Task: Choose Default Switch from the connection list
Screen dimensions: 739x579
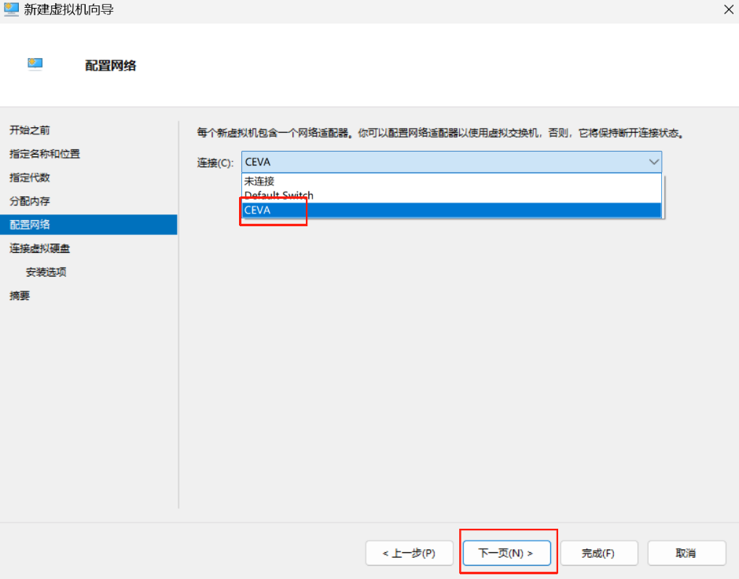Action: point(451,195)
